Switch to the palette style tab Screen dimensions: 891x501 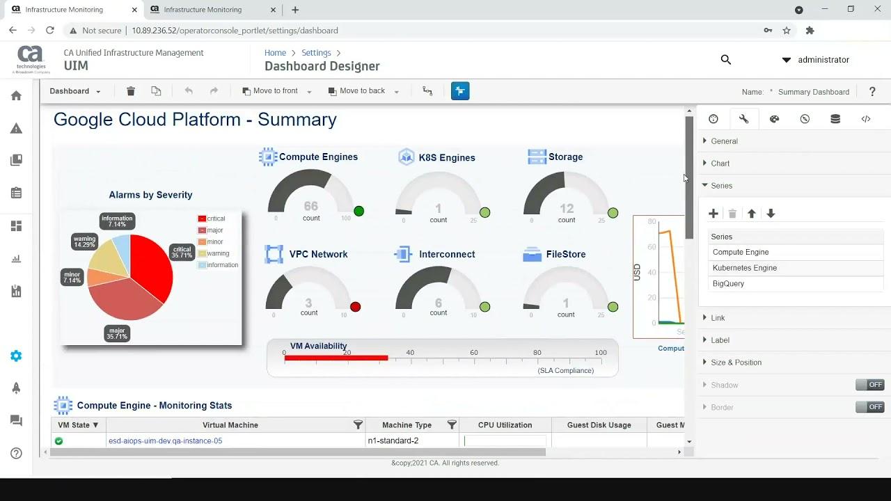click(x=774, y=119)
